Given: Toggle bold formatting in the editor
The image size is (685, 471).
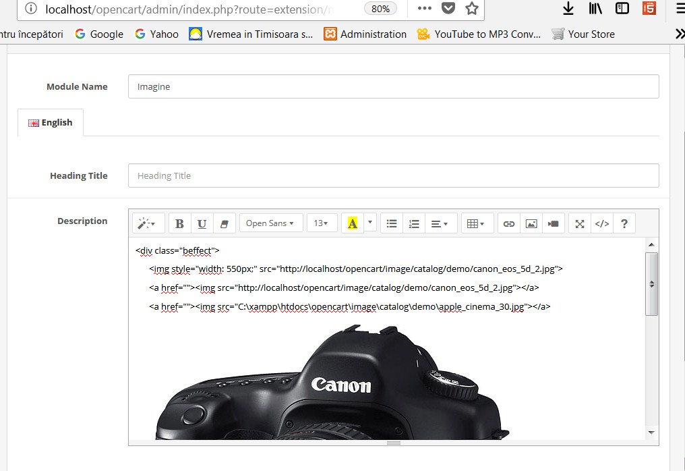Looking at the screenshot, I should click(x=179, y=223).
